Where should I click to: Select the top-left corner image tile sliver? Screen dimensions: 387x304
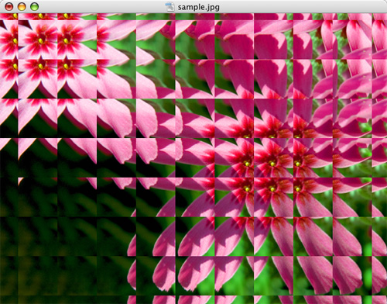pos(9,16)
